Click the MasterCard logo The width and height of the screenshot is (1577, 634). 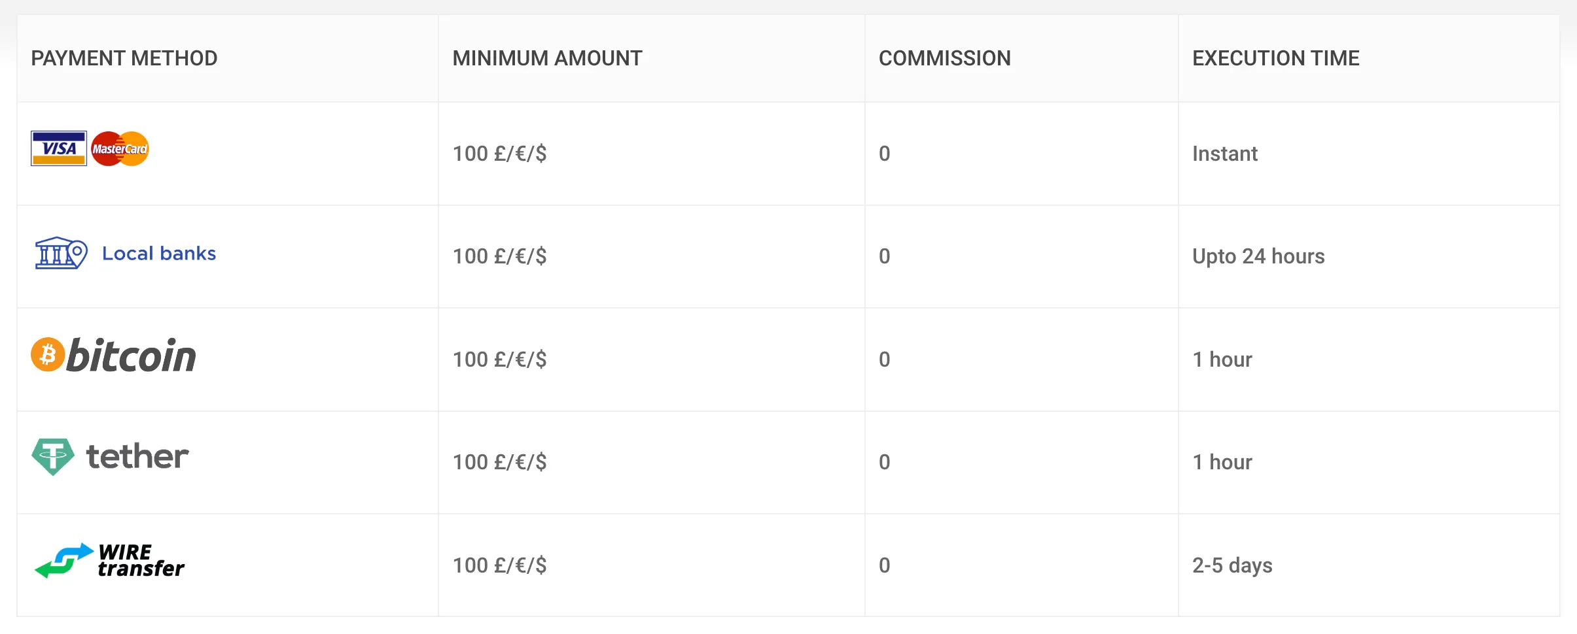pos(120,148)
